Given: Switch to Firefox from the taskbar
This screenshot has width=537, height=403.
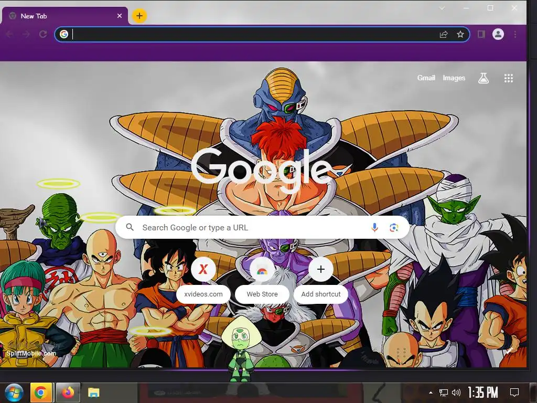Looking at the screenshot, I should tap(68, 393).
